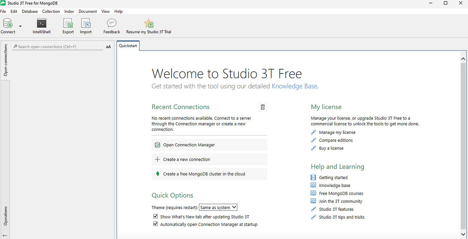Open the Knowledge Base link

coord(294,86)
